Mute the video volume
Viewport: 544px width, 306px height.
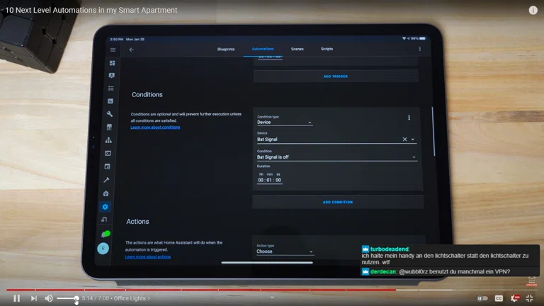click(49, 298)
